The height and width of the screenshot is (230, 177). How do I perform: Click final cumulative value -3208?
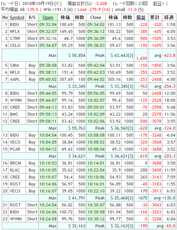pos(156,219)
